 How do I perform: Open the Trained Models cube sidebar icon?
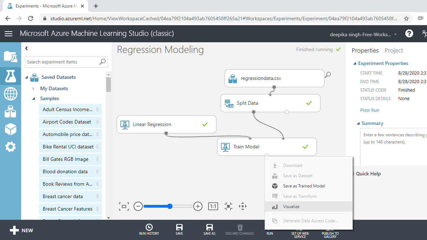[10, 129]
